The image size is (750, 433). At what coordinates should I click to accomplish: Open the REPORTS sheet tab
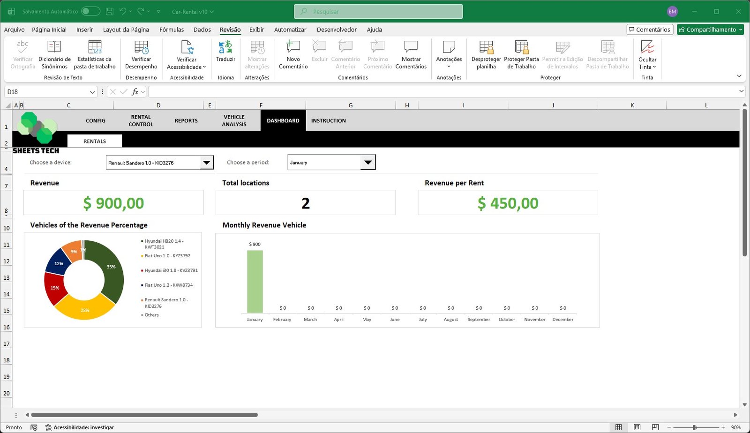[x=186, y=120]
